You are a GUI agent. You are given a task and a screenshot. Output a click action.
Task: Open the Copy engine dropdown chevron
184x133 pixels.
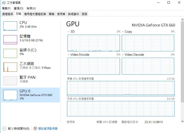(x=123, y=32)
